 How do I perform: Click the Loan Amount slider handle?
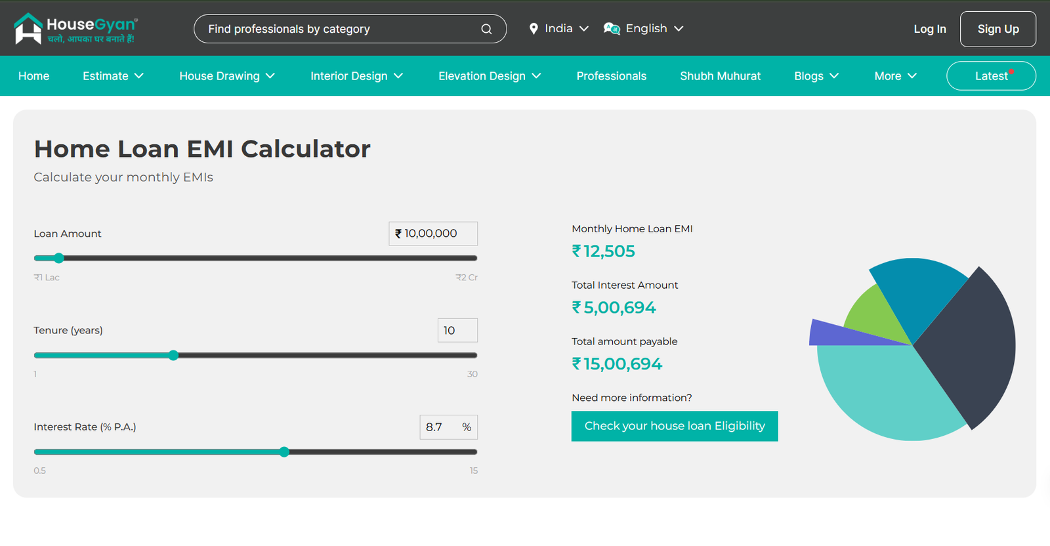click(x=59, y=258)
